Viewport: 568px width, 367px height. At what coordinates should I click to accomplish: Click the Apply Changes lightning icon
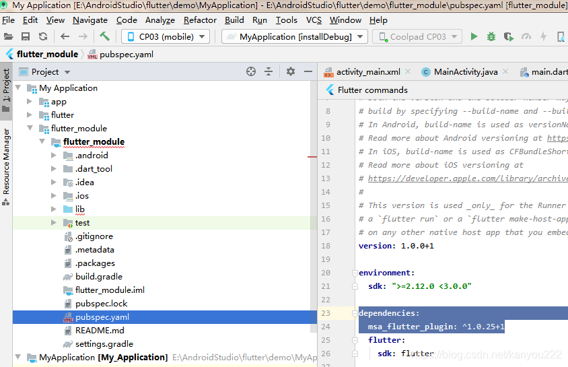point(543,36)
